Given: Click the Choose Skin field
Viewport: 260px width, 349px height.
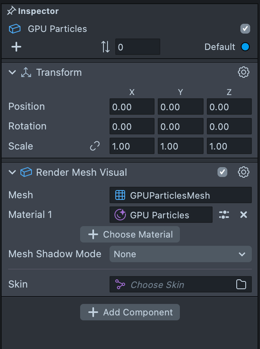Looking at the screenshot, I should click(x=172, y=285).
